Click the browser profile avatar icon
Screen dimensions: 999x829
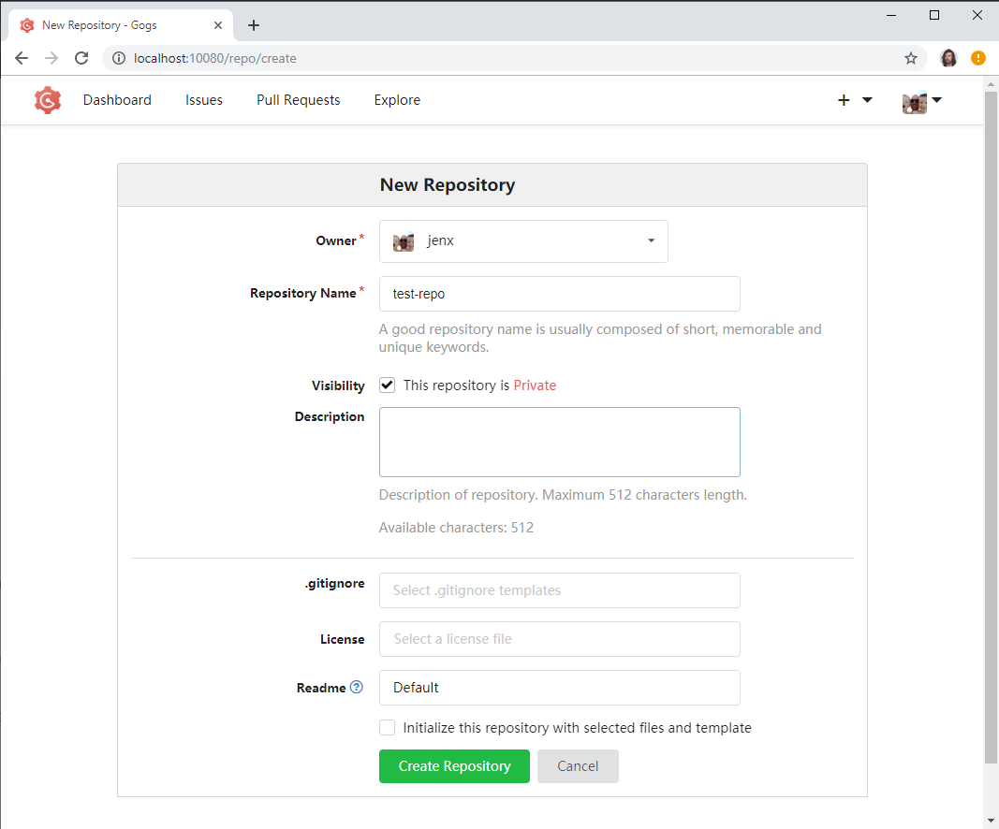point(948,57)
